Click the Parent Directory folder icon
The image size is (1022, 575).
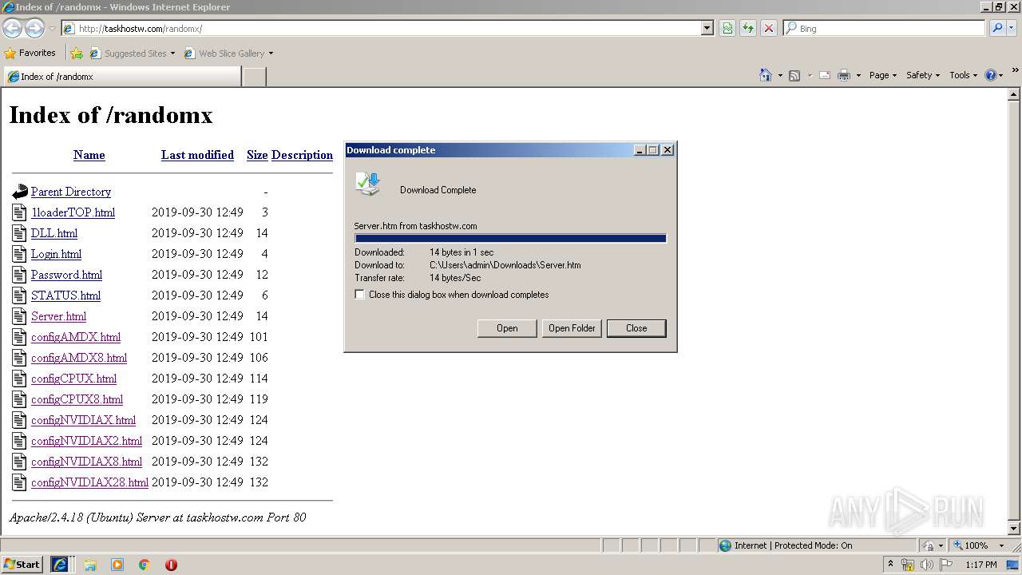[20, 192]
